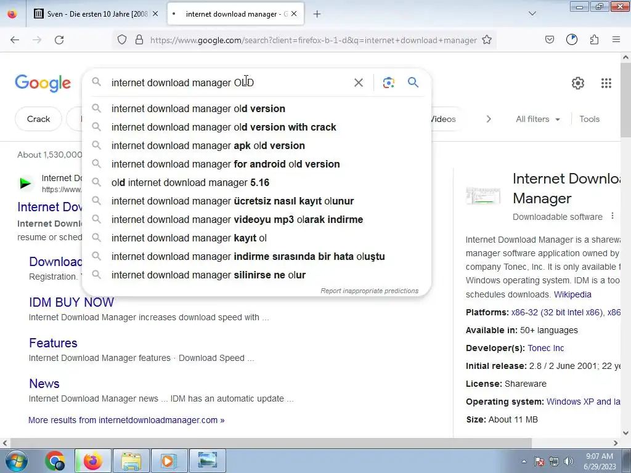Screen dimensions: 631x473
Task: Filter results by Crack chip
Action: [39, 119]
